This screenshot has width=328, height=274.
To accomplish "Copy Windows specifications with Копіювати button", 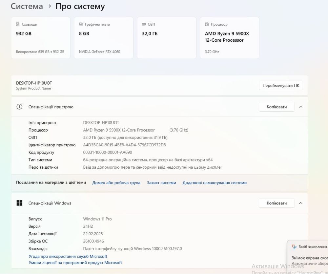I will pyautogui.click(x=277, y=203).
